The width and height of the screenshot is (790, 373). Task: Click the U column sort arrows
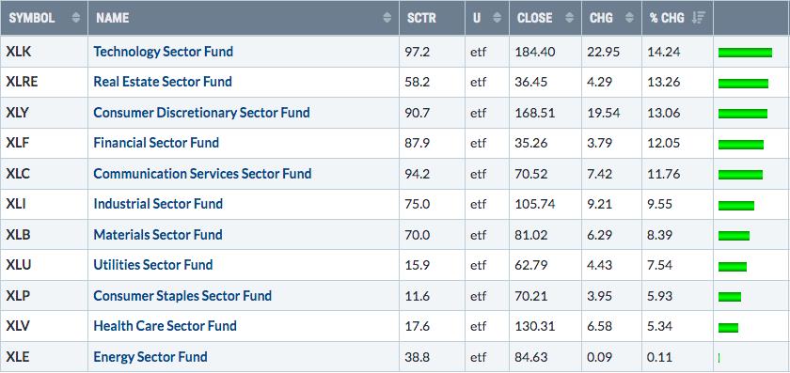(x=497, y=18)
